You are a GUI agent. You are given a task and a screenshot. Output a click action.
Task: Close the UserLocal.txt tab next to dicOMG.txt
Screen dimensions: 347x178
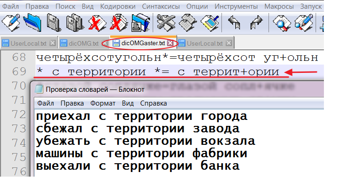pos(53,43)
